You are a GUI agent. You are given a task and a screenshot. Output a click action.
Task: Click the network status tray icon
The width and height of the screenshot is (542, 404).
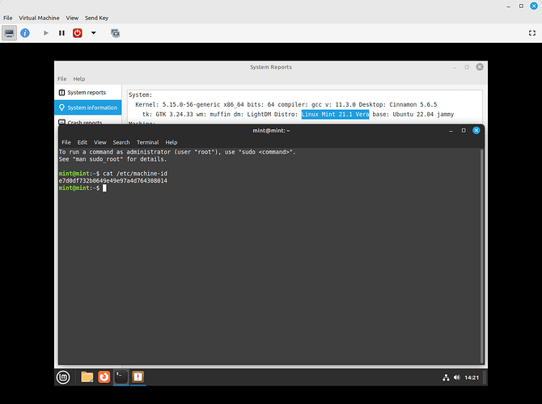(x=446, y=377)
